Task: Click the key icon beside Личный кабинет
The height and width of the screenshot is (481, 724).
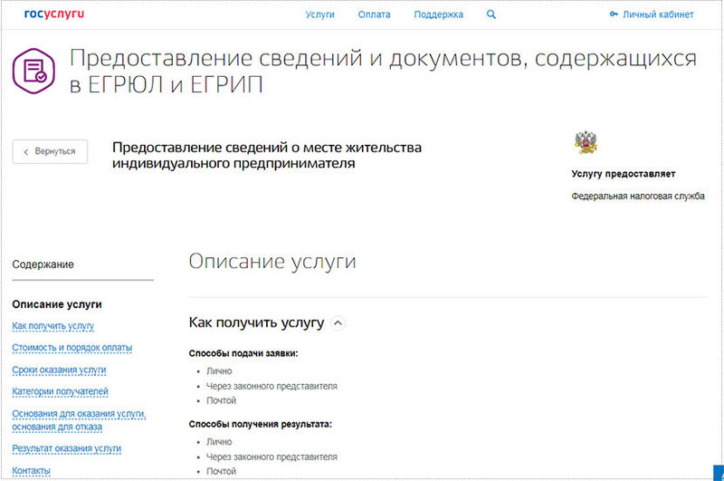Action: pos(614,14)
